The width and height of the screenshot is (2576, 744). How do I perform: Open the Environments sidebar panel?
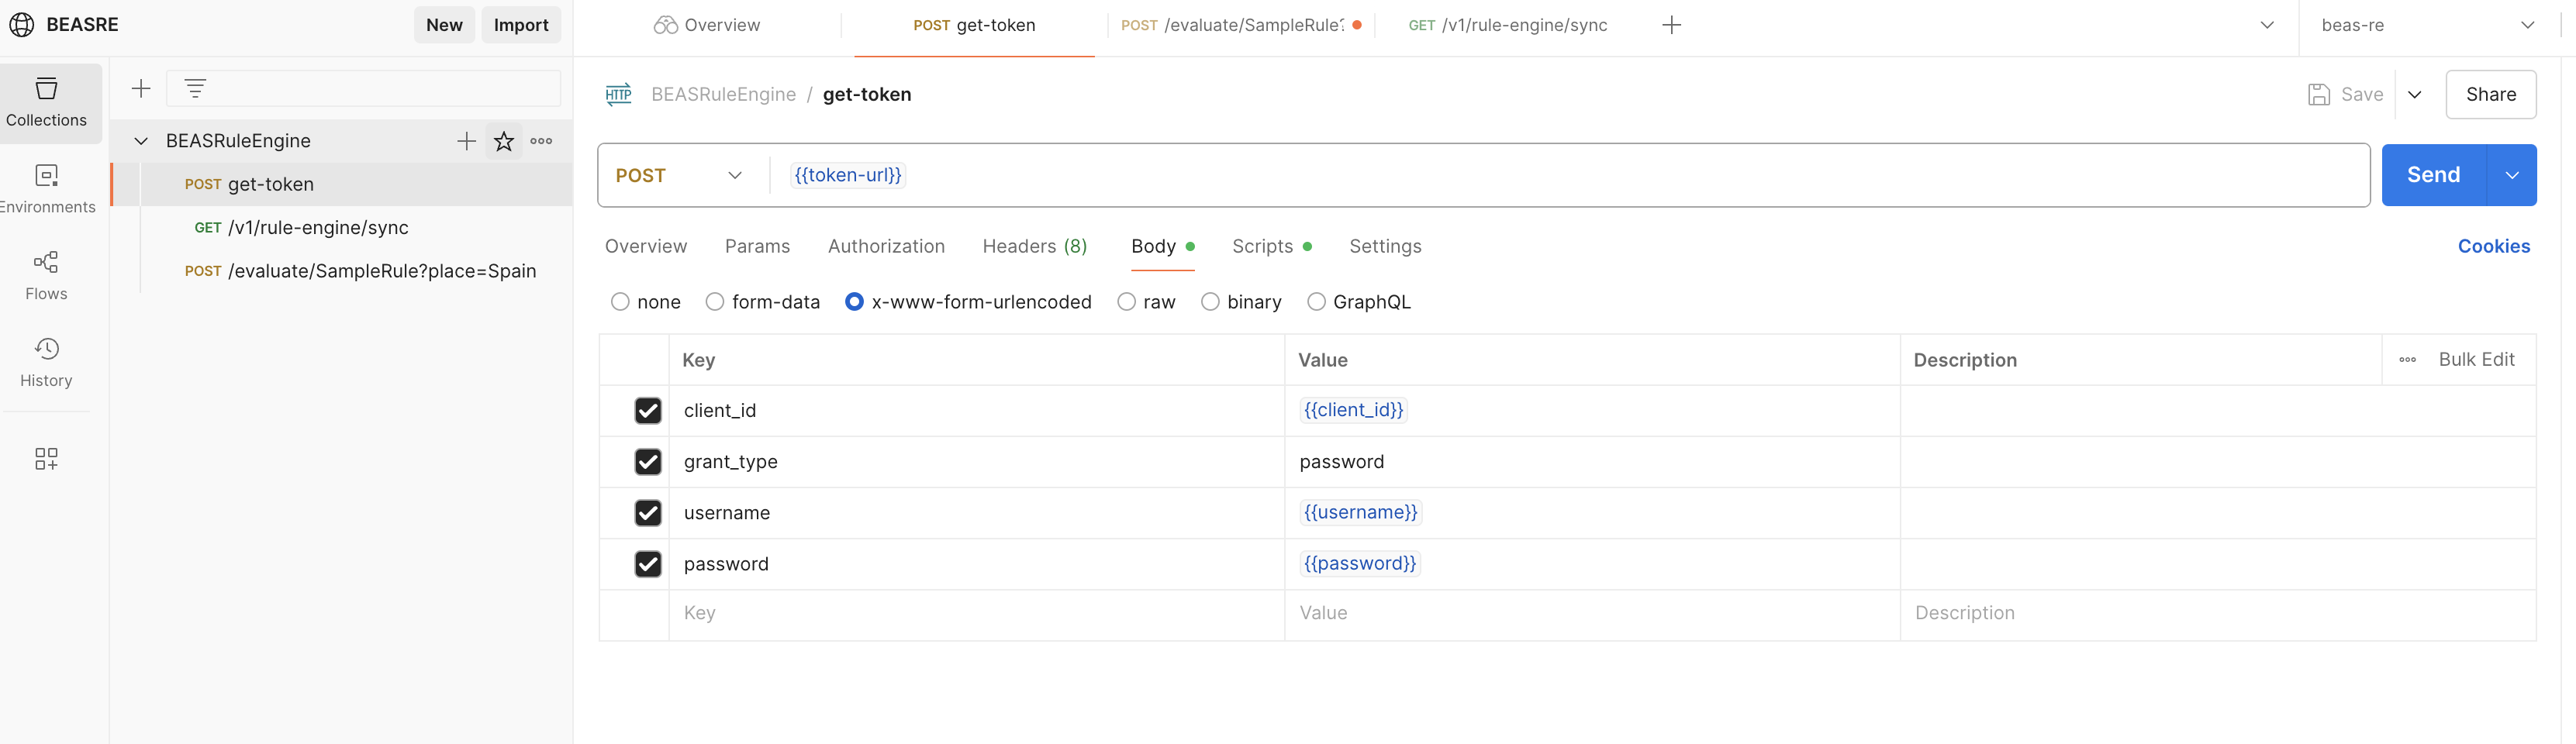pyautogui.click(x=47, y=189)
